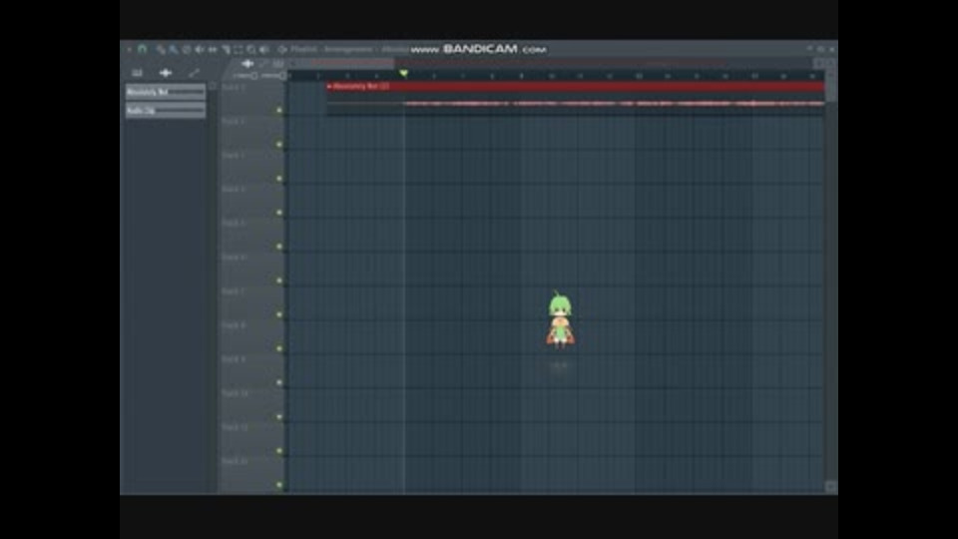Toggle the magnet snap icon

click(x=142, y=49)
